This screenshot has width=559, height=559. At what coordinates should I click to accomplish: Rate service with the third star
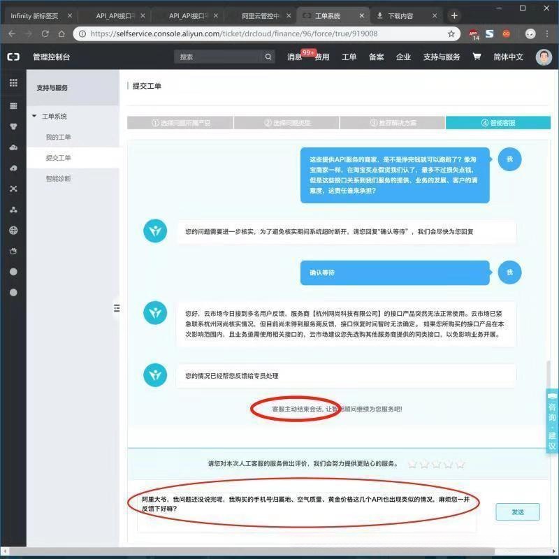pos(436,464)
